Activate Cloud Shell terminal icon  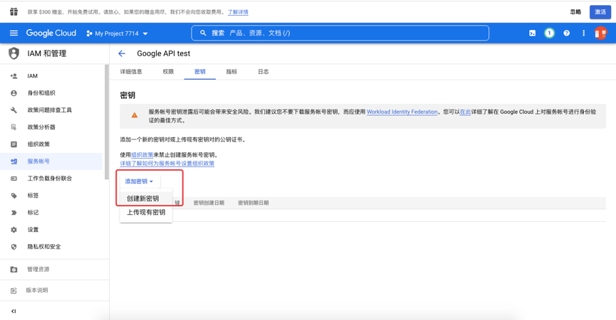click(x=532, y=33)
